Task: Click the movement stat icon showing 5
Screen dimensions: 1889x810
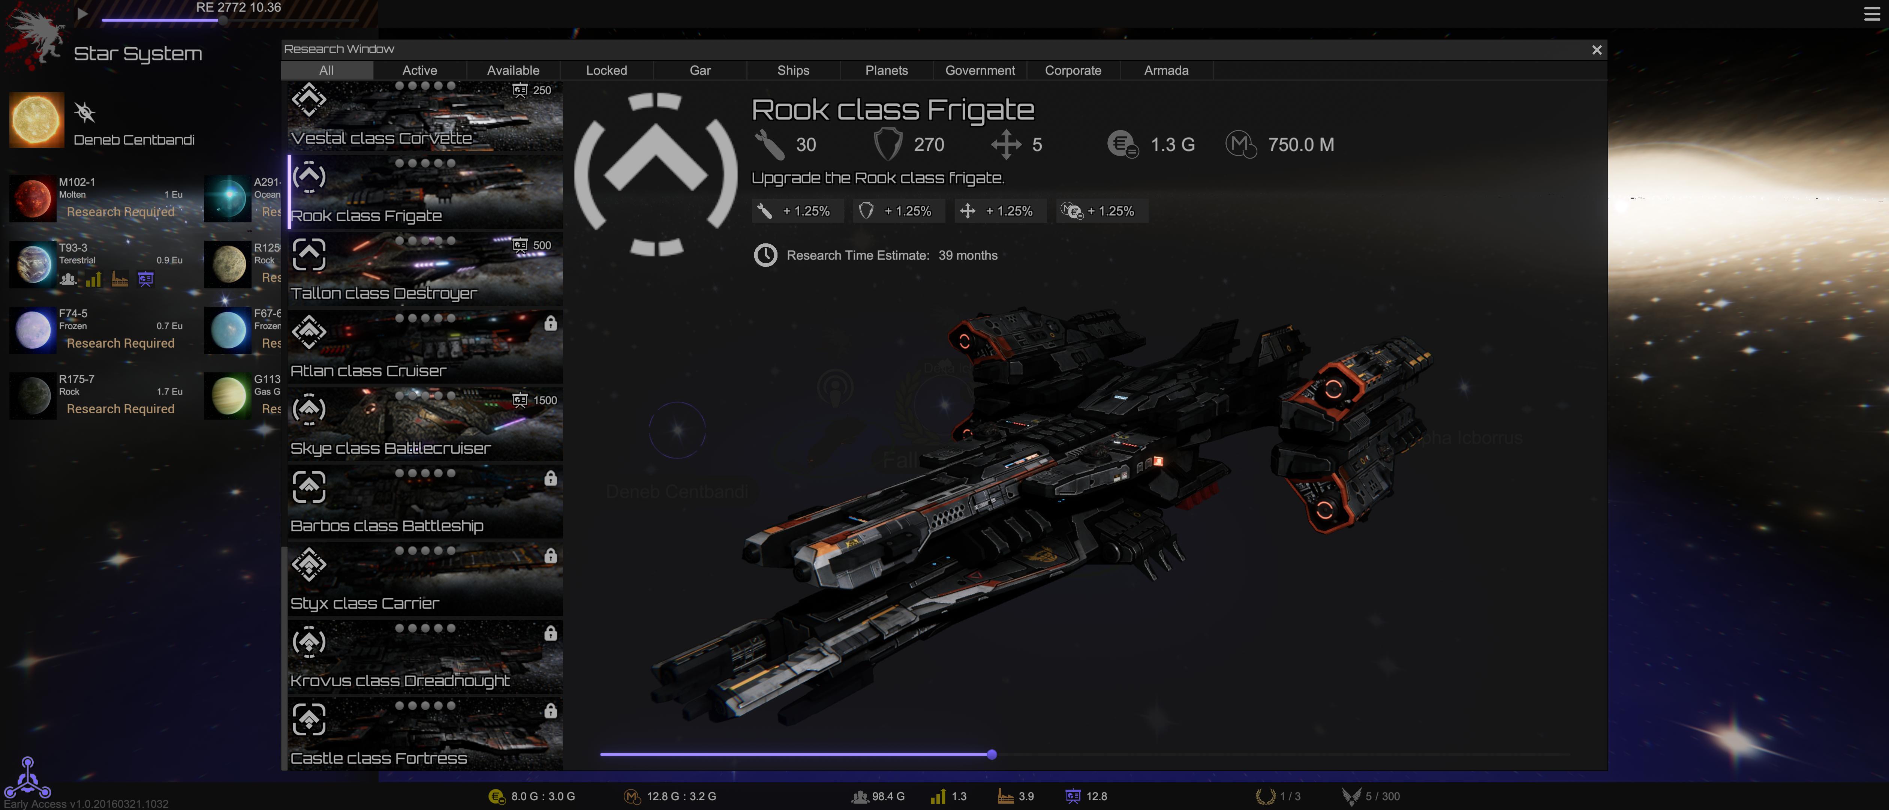Action: coord(1006,144)
